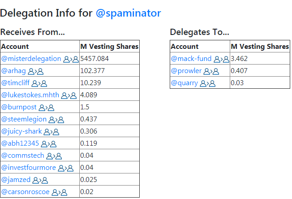
Task: Click delegation icon beside @burnpost
Action: 46,108
